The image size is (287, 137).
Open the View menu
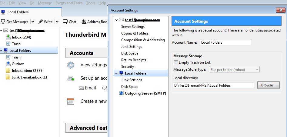point(22,3)
